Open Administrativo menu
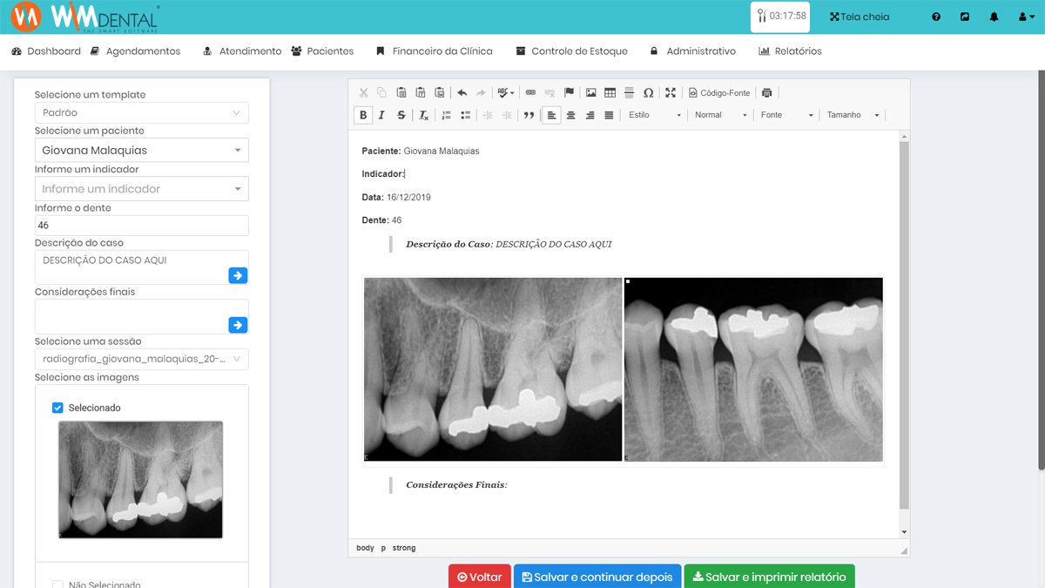The image size is (1045, 588). (x=692, y=51)
